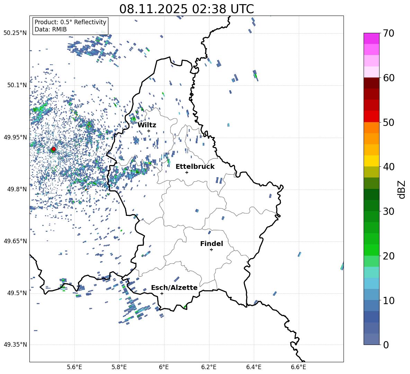
Task: Click the 6°E longitude tick label
Action: pos(164,366)
